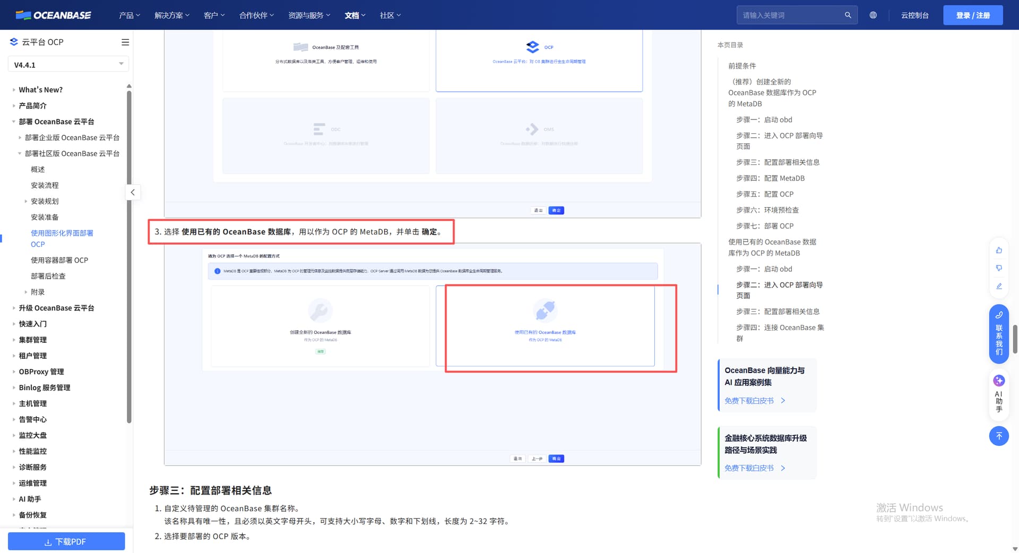
Task: Open the 联系我们 contact button
Action: pyautogui.click(x=999, y=334)
